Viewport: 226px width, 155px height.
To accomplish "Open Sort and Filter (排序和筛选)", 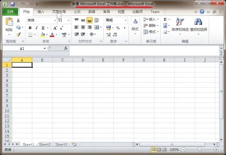I will [x=180, y=26].
